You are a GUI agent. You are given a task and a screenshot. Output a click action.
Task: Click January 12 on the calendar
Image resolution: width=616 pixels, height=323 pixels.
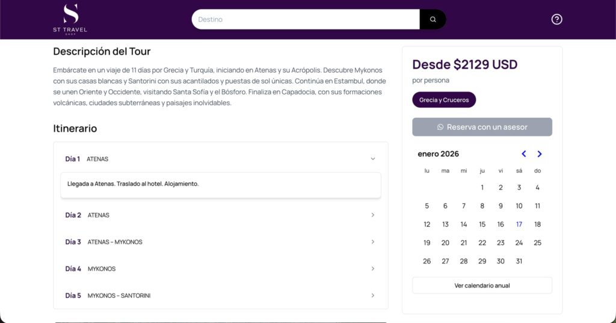pos(427,224)
